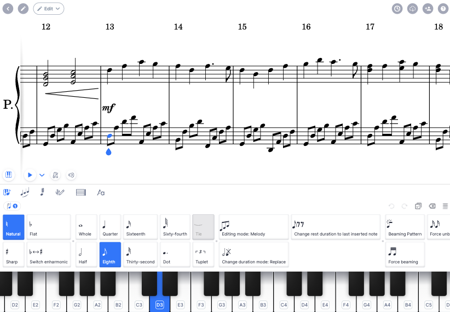Toggle the Dot duration modifier

175,255
